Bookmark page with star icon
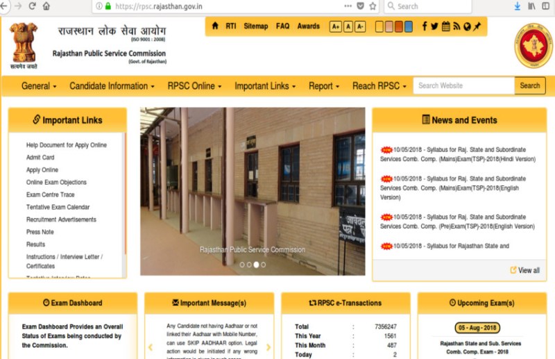Viewport: 555px width, 359px height. point(373,6)
